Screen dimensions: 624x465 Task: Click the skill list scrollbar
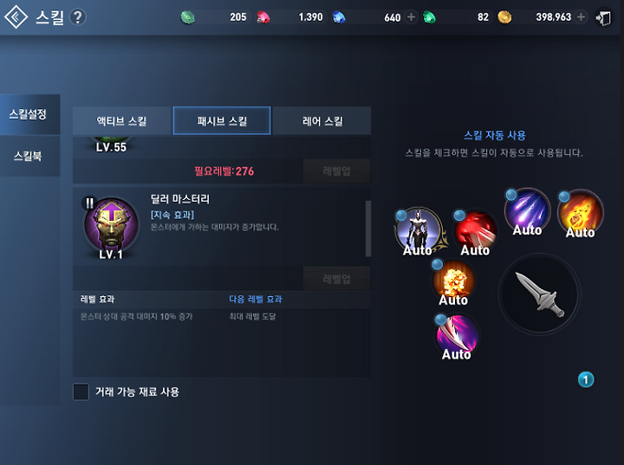(x=368, y=229)
